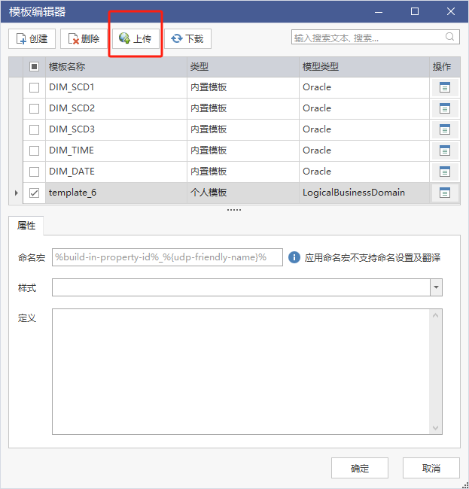The width and height of the screenshot is (469, 489).
Task: Click the 下载 (download) toolbar button
Action: point(187,38)
